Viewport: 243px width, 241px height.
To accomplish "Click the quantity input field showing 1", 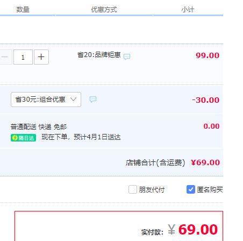I will click(23, 57).
